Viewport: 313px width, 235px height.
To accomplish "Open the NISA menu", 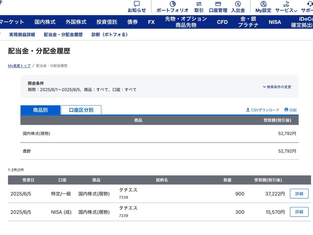I will tap(275, 22).
